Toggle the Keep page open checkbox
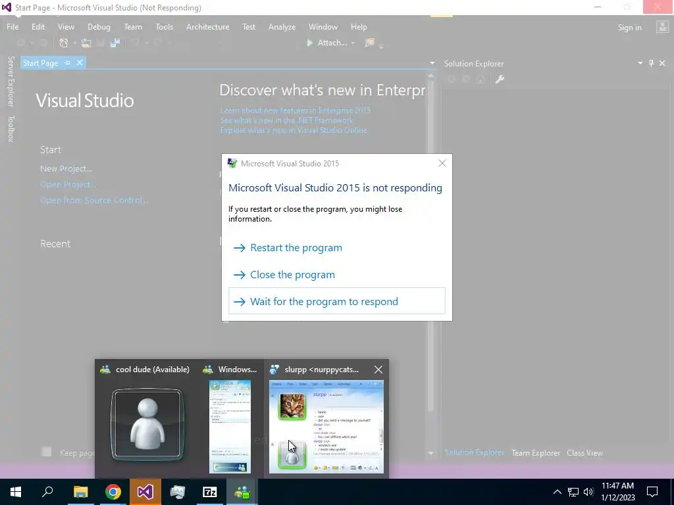674x505 pixels. point(46,452)
